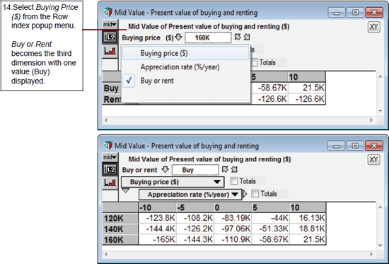Click the Analytica icon in the bottom window title bar
Screen dimensions: 389x264
click(108, 145)
